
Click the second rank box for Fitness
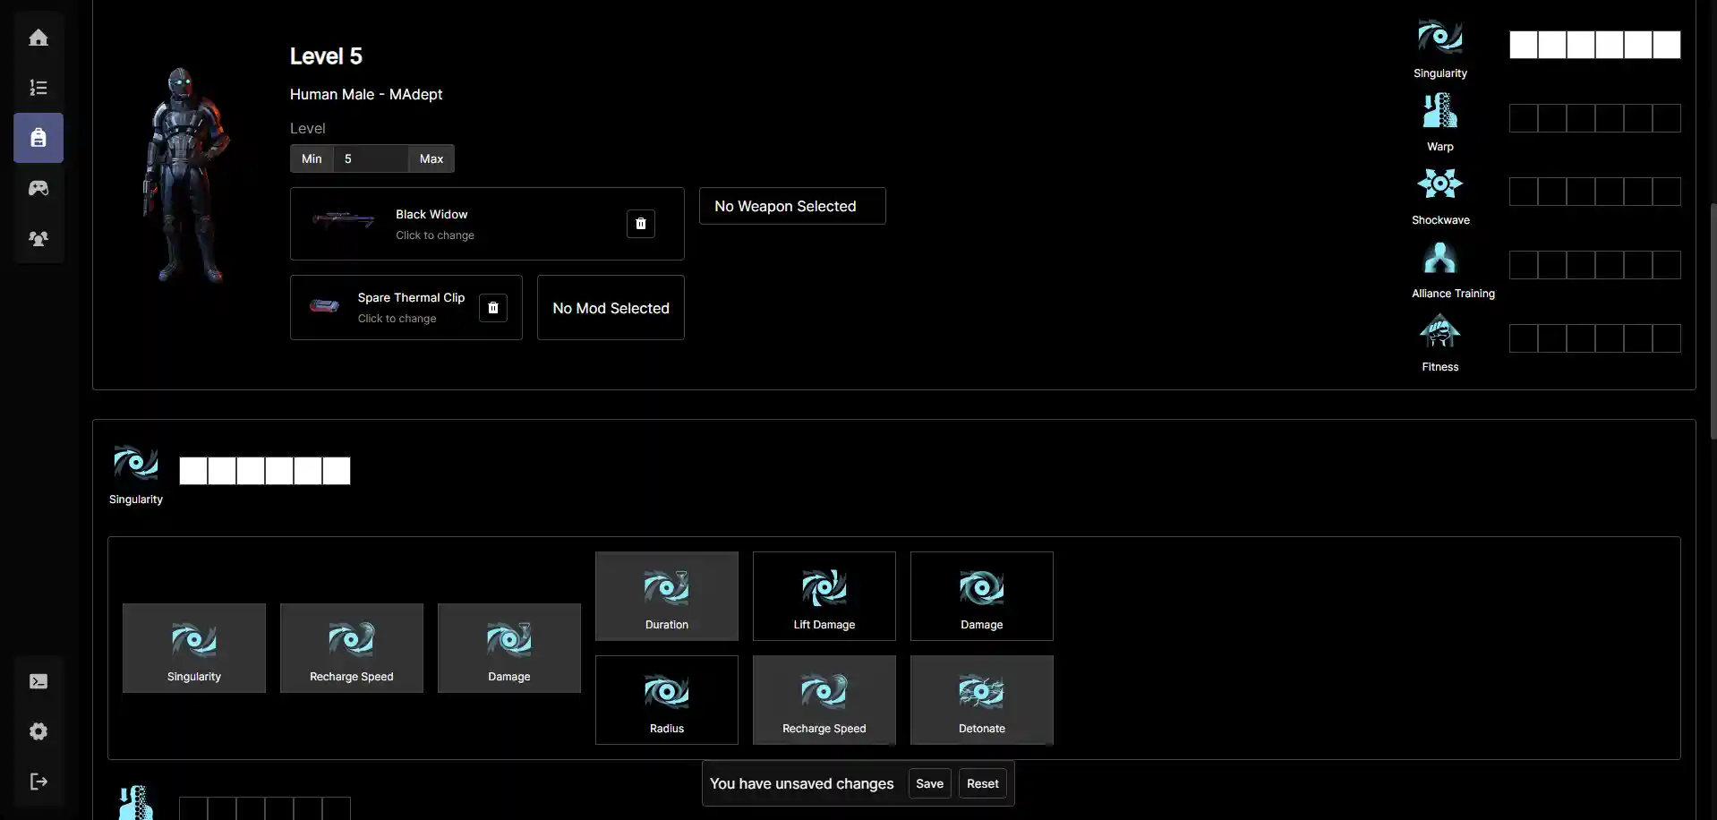click(1552, 338)
